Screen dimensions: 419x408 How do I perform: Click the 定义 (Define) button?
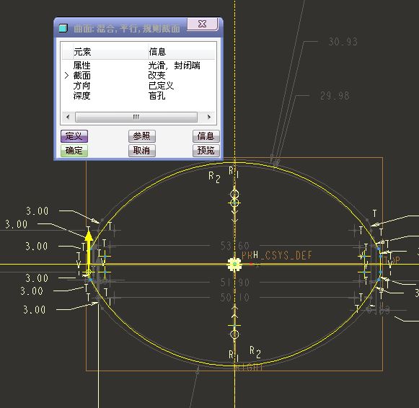tap(74, 136)
